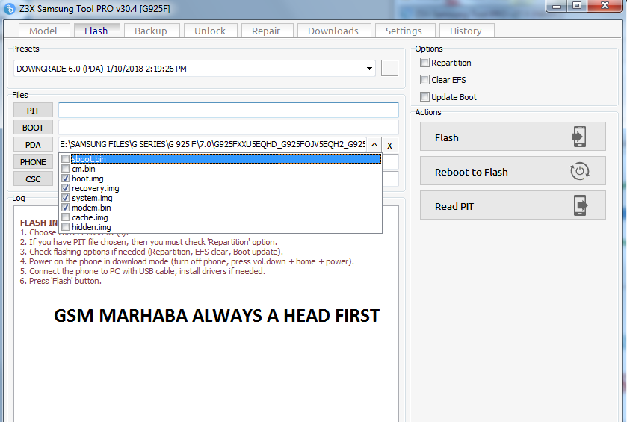Image resolution: width=627 pixels, height=422 pixels.
Task: Deselect system.img checkbox
Action: click(x=66, y=198)
